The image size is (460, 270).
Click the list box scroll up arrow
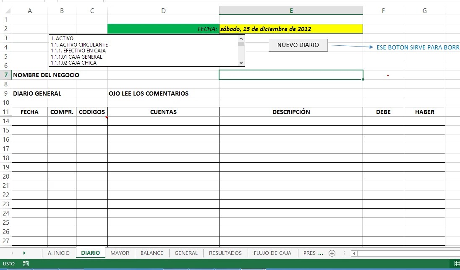(x=241, y=39)
